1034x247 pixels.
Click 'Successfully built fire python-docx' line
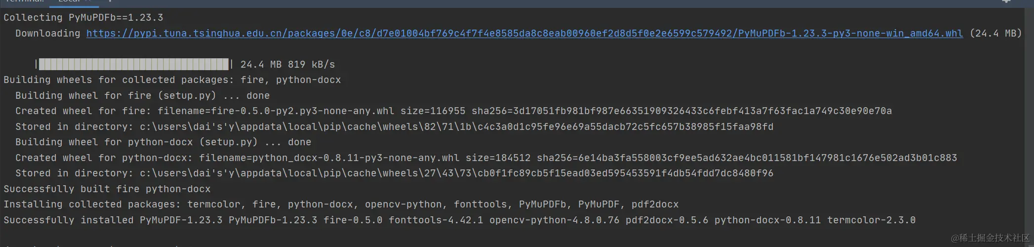coord(107,189)
